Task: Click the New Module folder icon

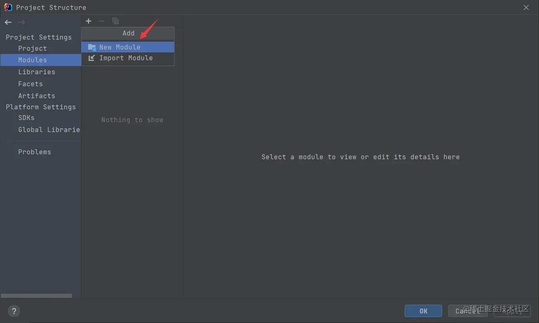Action: (x=92, y=47)
